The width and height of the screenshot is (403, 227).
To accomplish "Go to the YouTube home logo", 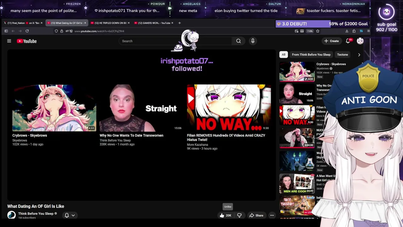I will (27, 41).
